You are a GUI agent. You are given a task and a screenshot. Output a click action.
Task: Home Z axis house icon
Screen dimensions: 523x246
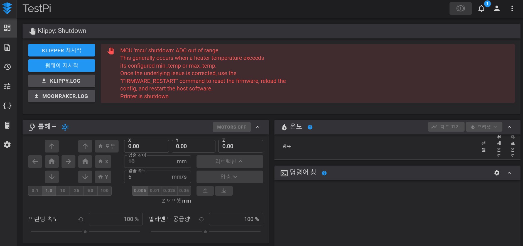coord(85,161)
